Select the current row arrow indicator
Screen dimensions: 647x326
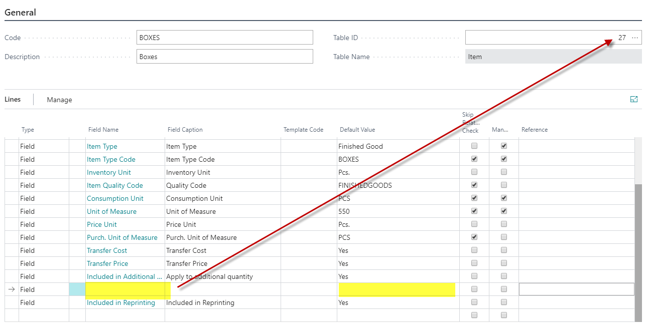[x=12, y=289]
